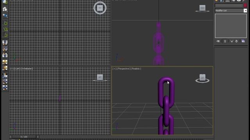Step time slider forward with right arrow
Screen dimensions: 250x140
click(x=38, y=136)
